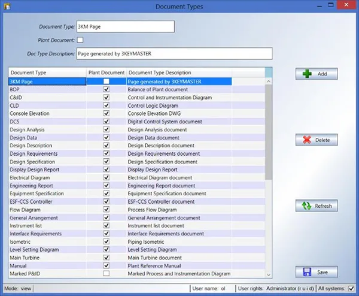
Task: Click into the Doc Type Description field
Action: coord(175,54)
